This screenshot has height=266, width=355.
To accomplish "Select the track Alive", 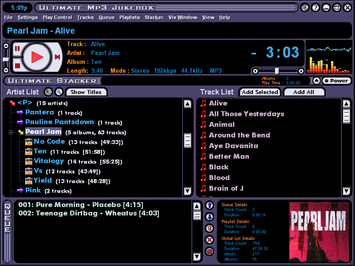I will (x=218, y=103).
